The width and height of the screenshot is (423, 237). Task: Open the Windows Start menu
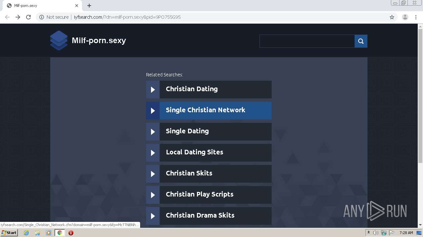9,233
